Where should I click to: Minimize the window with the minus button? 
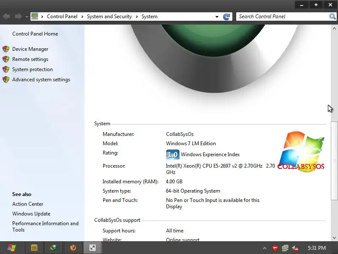click(x=302, y=5)
